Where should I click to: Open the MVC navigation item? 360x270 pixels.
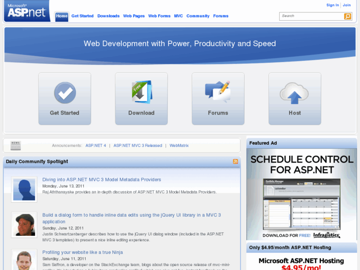(178, 16)
